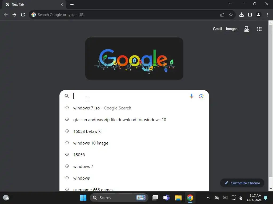Open Chrome three-dot menu
273x204 pixels.
click(267, 15)
